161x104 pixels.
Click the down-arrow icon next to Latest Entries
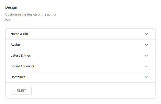[146, 56]
